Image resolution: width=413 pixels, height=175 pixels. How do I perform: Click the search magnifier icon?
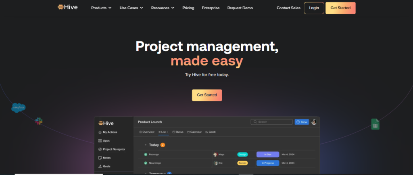[255, 122]
